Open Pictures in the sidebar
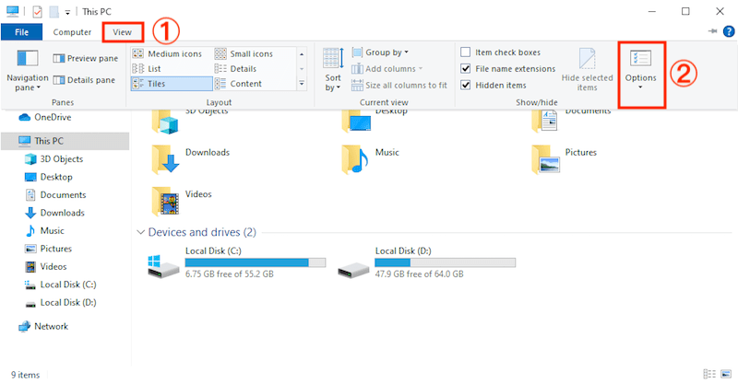The width and height of the screenshot is (738, 384). coord(48,249)
